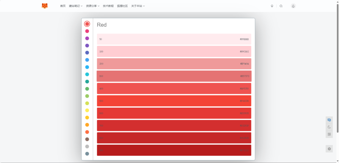Choose the Amber palette dot
This screenshot has width=339, height=163.
tap(87, 118)
